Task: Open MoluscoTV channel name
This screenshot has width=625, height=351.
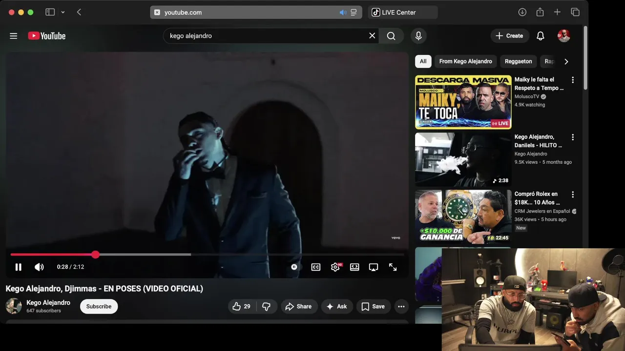Action: pyautogui.click(x=527, y=97)
